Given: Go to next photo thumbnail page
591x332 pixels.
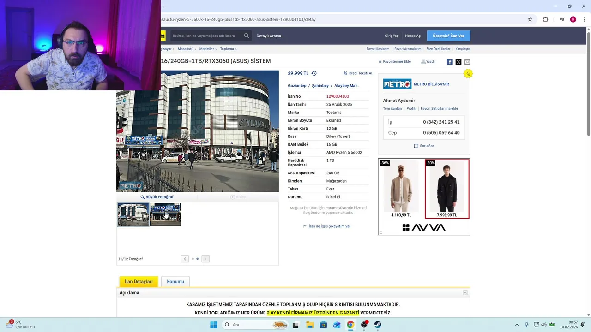Looking at the screenshot, I should 205,259.
